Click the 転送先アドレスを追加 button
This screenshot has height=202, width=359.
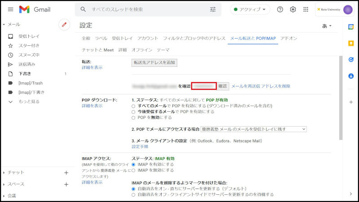tap(154, 62)
